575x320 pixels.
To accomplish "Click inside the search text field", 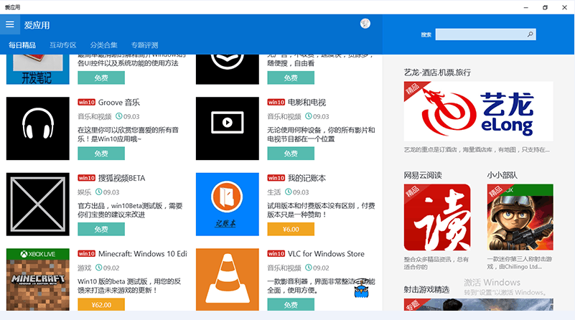I will click(x=480, y=34).
